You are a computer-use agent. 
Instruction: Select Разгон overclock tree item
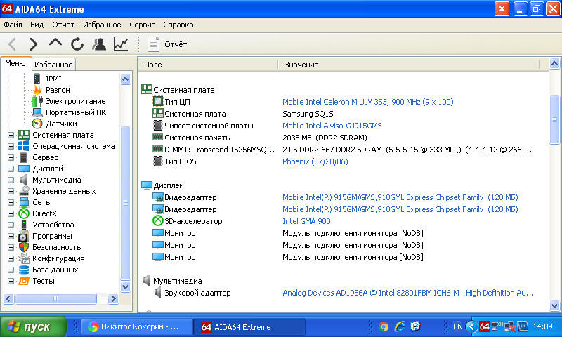(58, 90)
